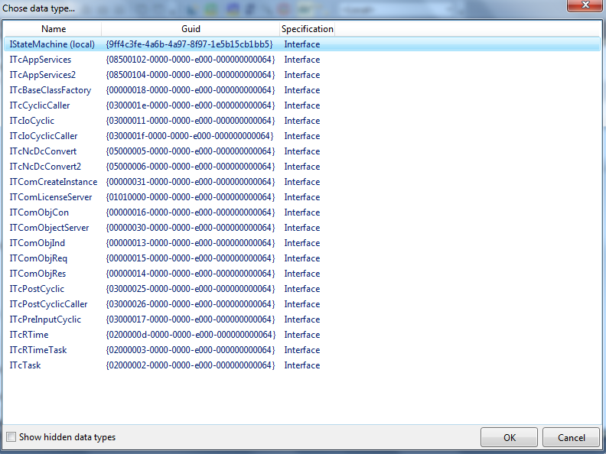The image size is (606, 454).
Task: Click Interface cell in ITcTask row
Action: tap(301, 365)
